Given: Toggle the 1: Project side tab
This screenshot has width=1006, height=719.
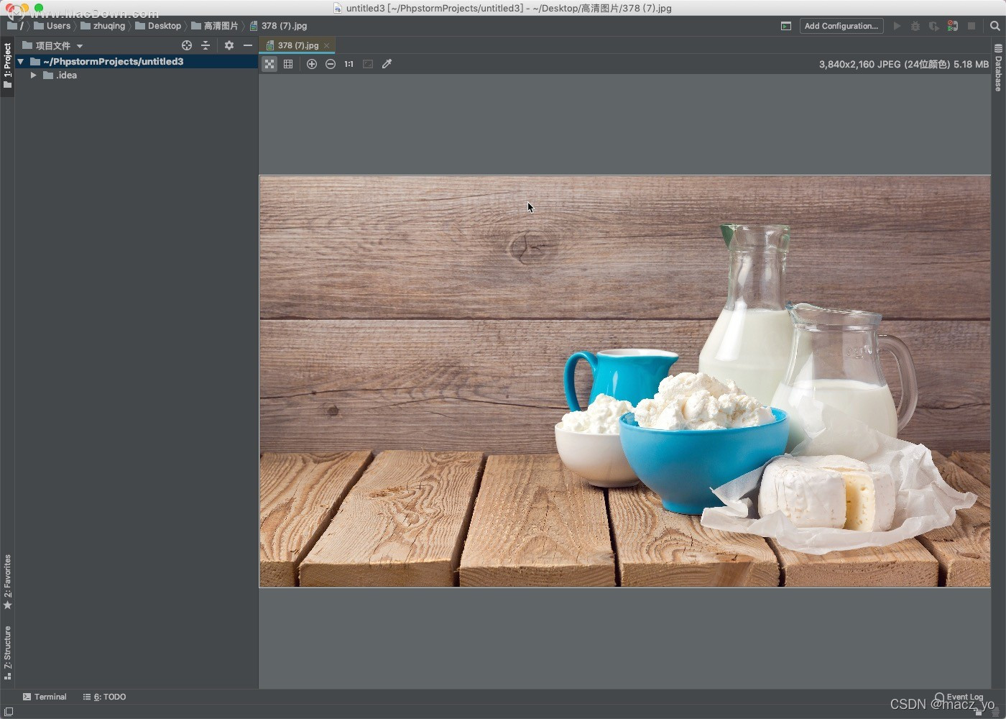Looking at the screenshot, I should (7, 65).
